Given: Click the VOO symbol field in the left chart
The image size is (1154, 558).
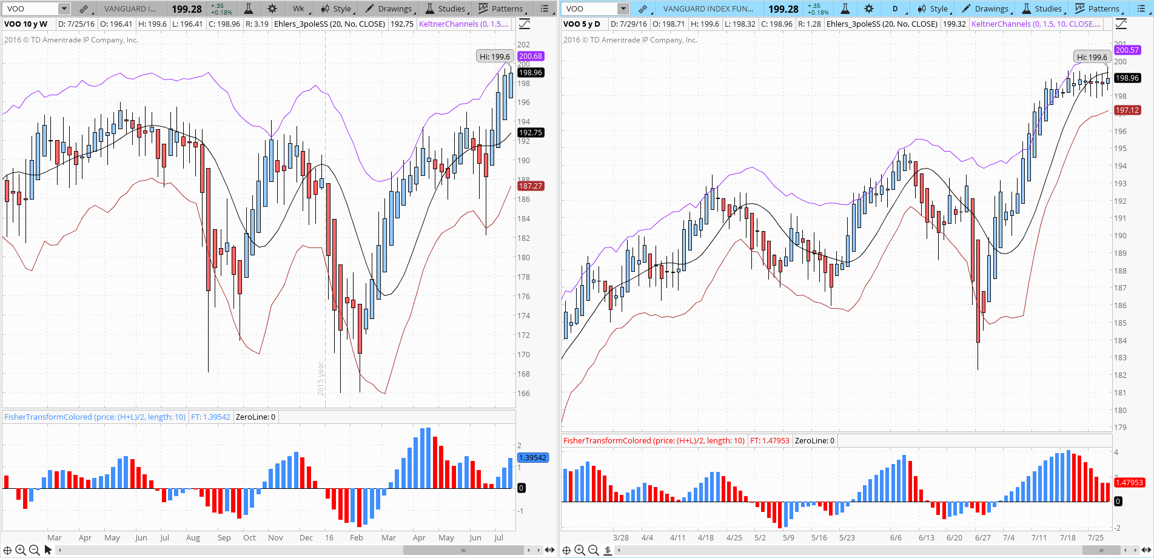Looking at the screenshot, I should 31,9.
